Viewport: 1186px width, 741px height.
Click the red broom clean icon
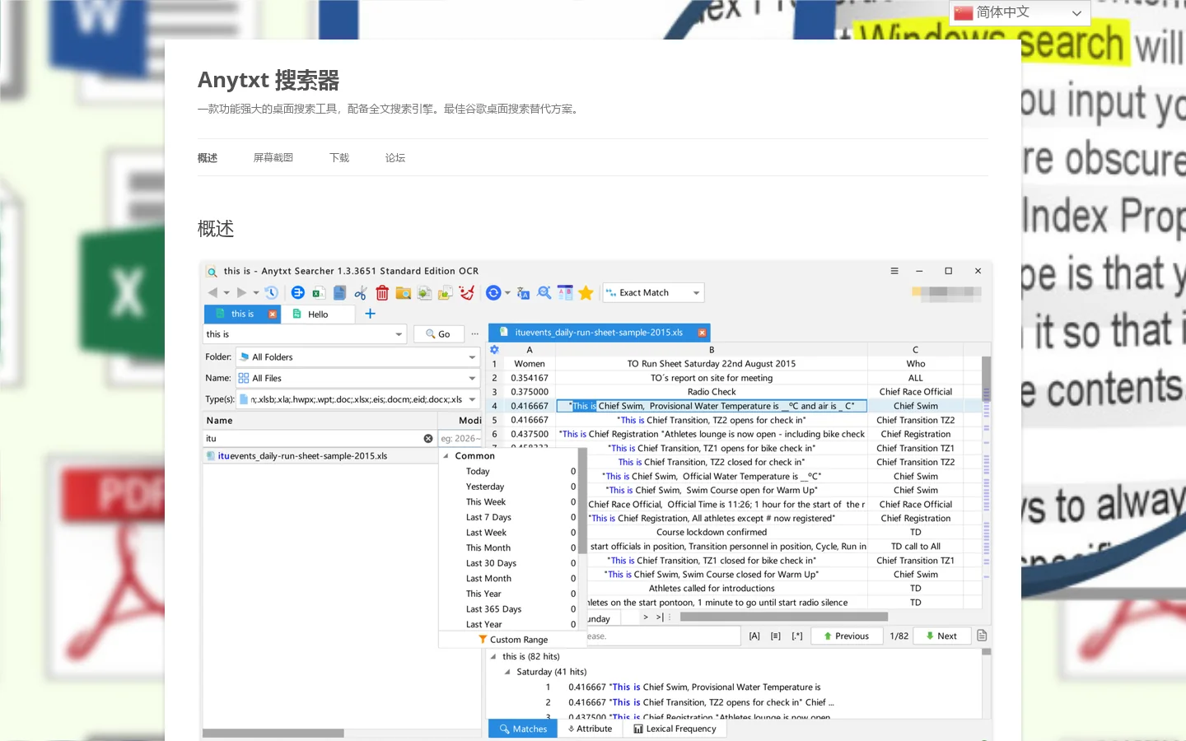[467, 292]
